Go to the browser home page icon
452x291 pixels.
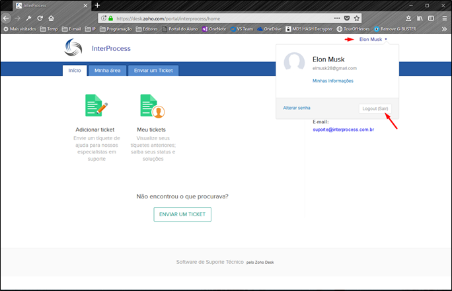51,18
